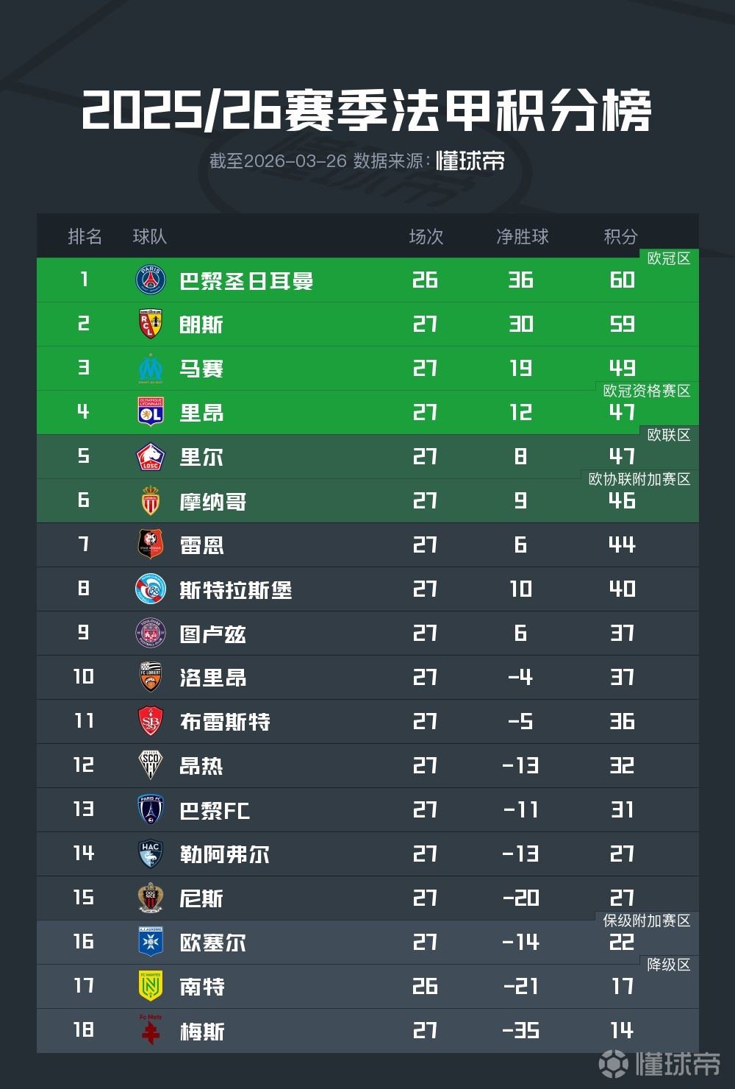Click the 场次 column header
The height and width of the screenshot is (1089, 735).
(x=426, y=236)
